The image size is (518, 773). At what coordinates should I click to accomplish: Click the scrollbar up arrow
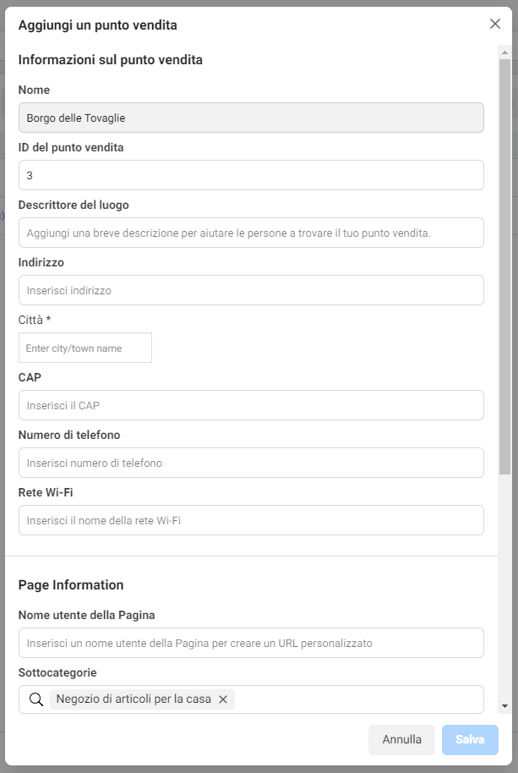click(504, 52)
